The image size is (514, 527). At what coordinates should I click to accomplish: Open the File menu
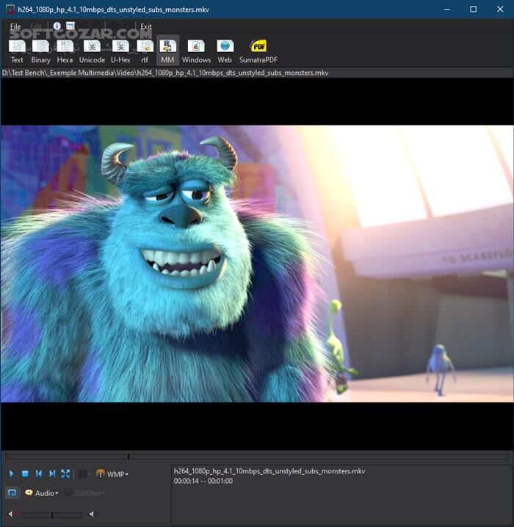coord(15,26)
